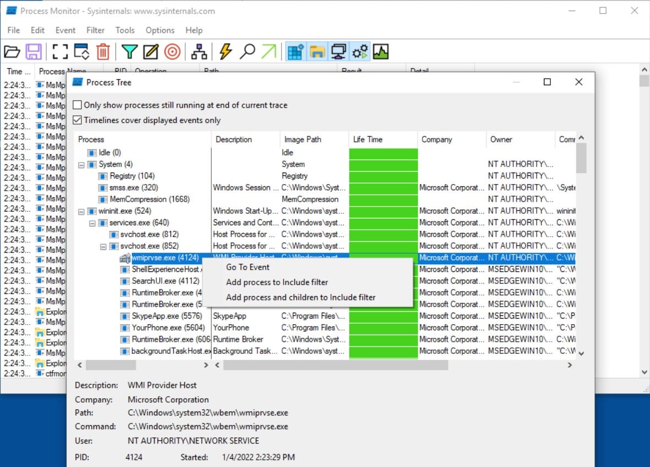Toggle the Show Network Activity icon
The height and width of the screenshot is (467, 650).
[x=338, y=52]
